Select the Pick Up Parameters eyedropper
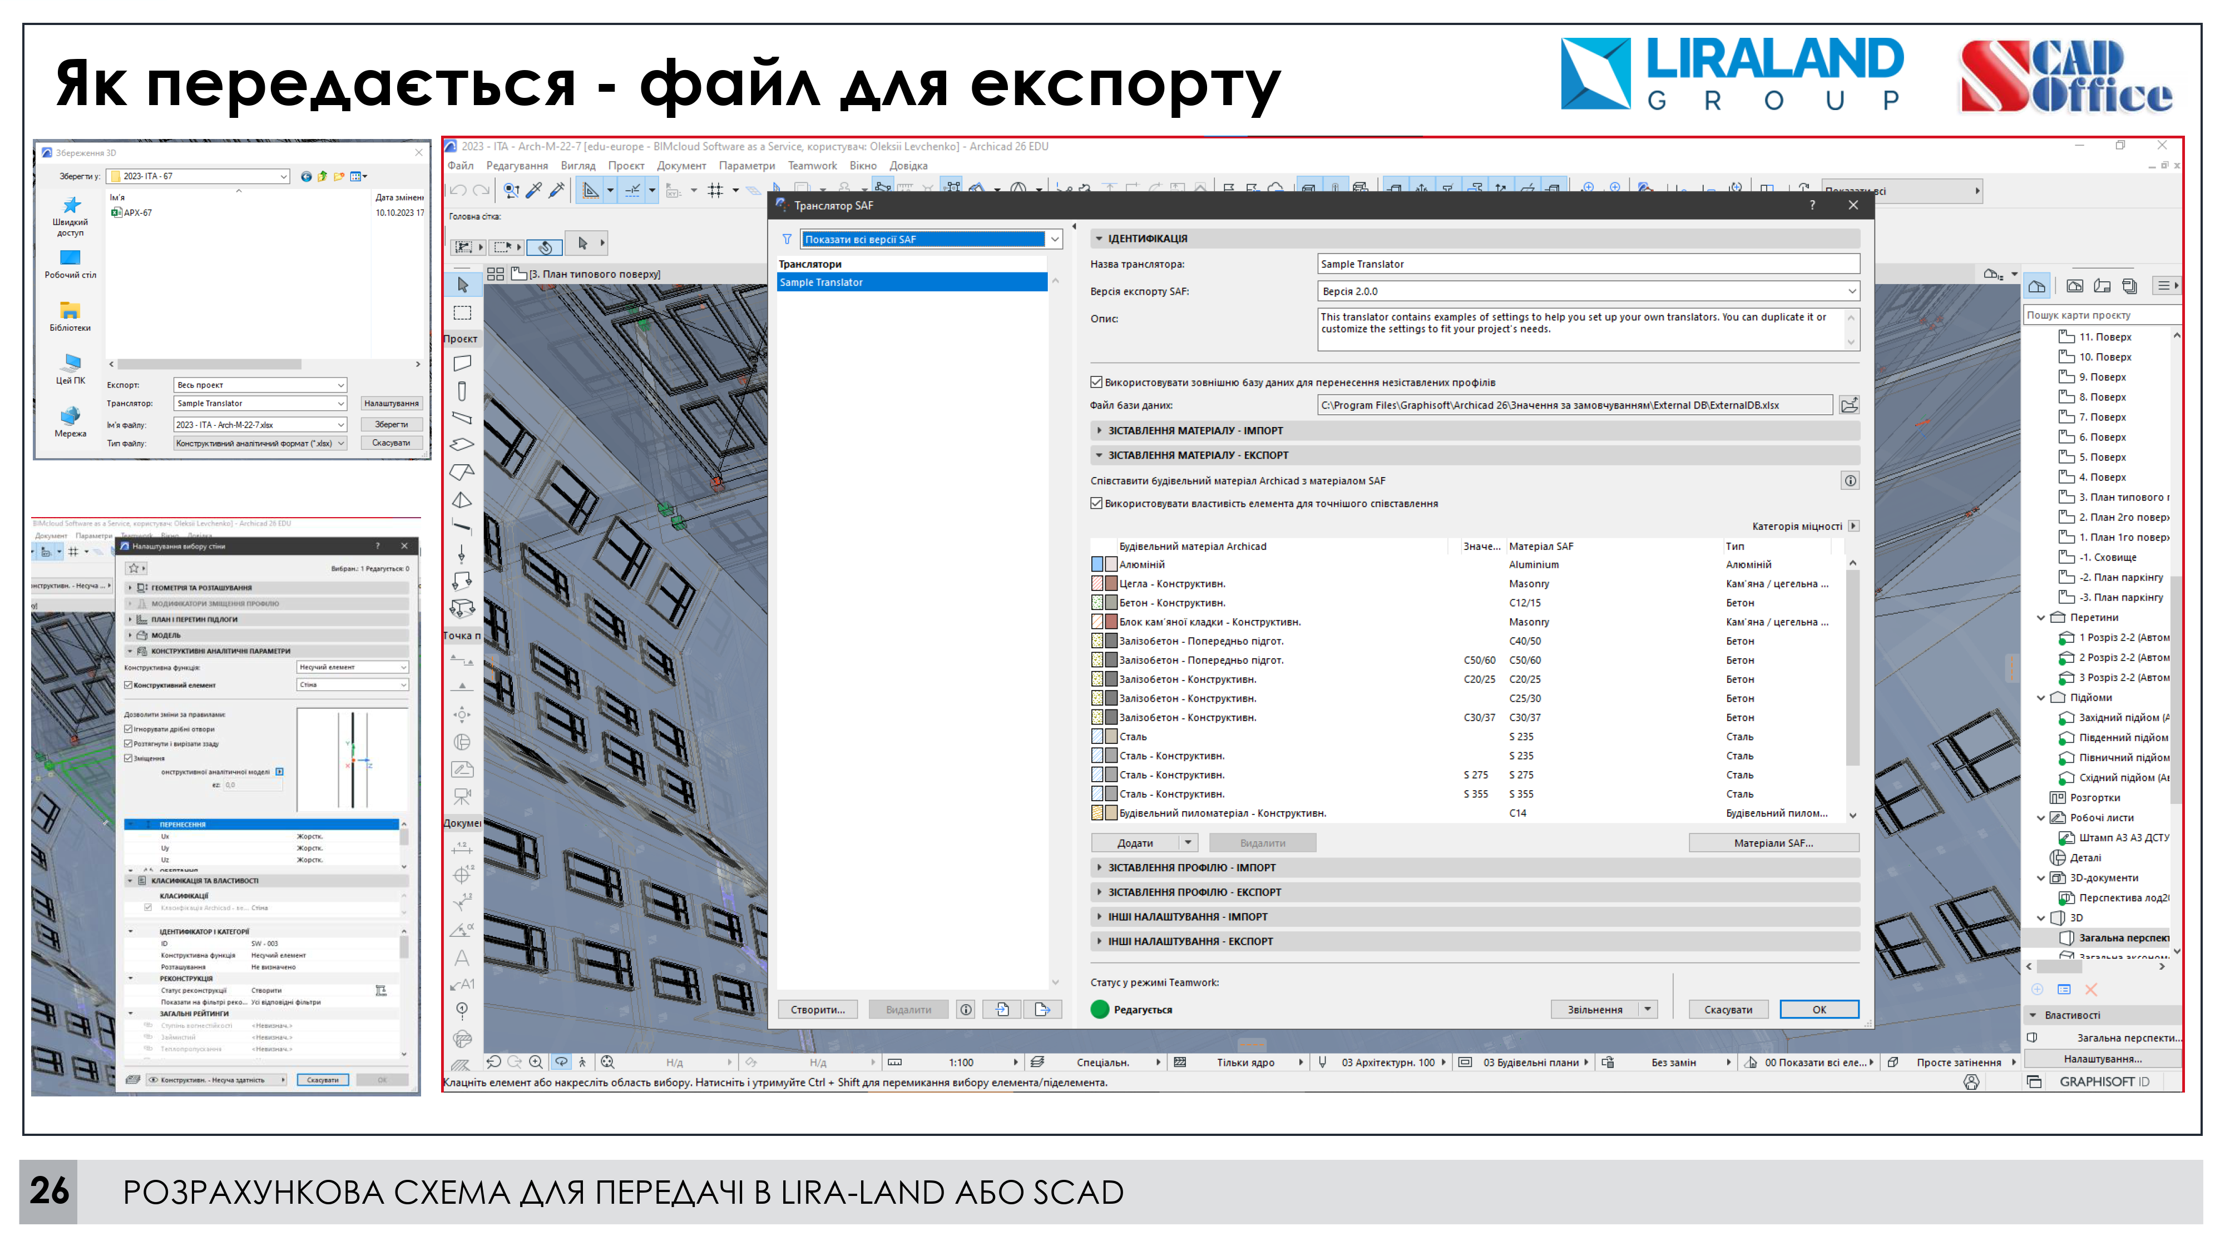This screenshot has width=2225, height=1251. [534, 190]
